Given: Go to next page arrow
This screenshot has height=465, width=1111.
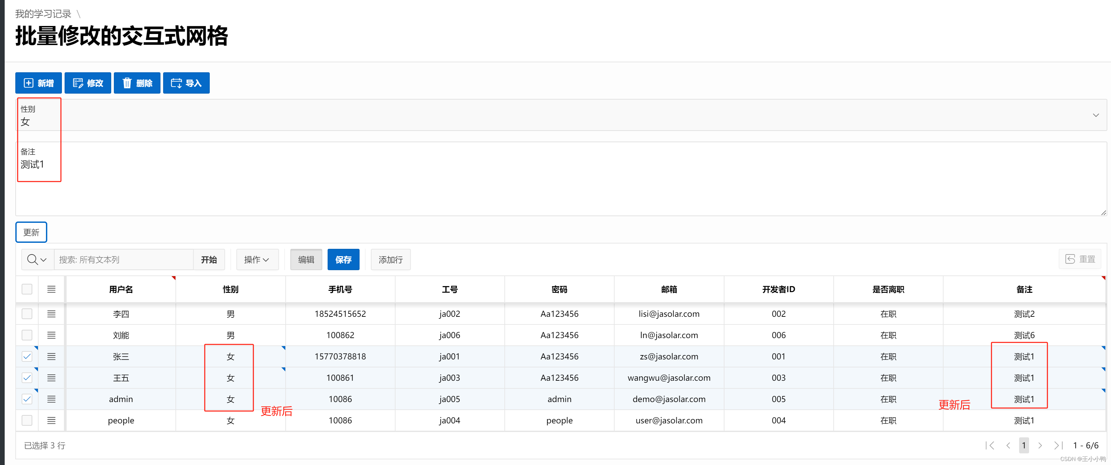Looking at the screenshot, I should pos(1040,445).
